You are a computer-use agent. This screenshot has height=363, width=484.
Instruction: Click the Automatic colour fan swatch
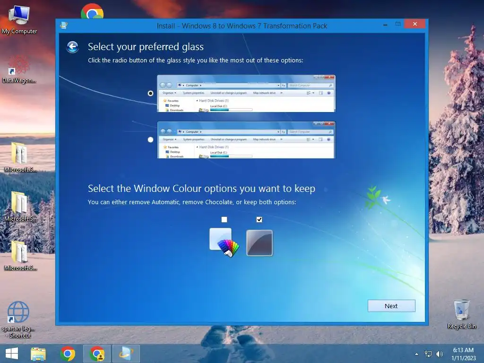coord(224,242)
